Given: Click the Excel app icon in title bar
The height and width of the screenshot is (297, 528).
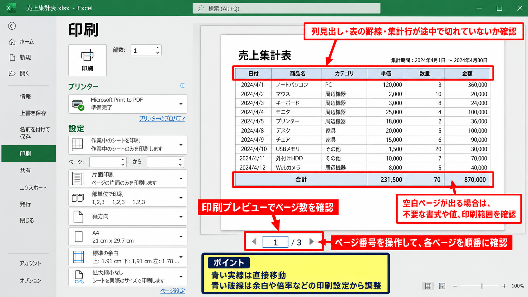Looking at the screenshot, I should [x=11, y=8].
